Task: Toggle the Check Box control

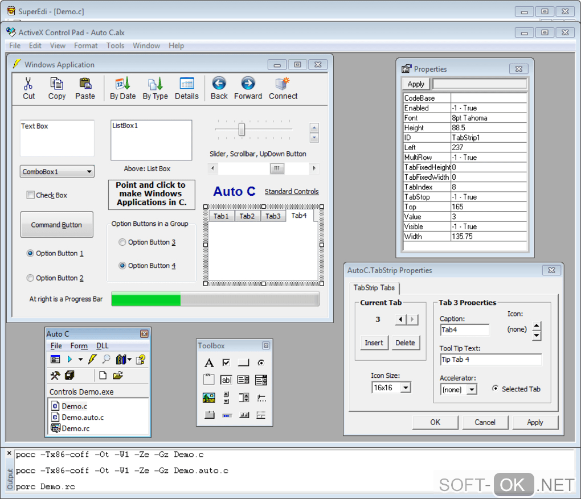Action: [x=31, y=195]
